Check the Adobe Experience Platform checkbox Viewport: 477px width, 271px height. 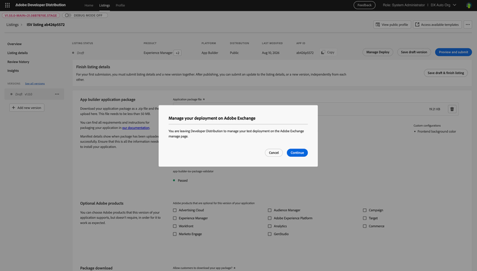coord(270,218)
